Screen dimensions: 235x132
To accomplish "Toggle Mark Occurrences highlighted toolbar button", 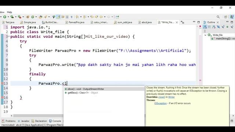I will [58, 17].
